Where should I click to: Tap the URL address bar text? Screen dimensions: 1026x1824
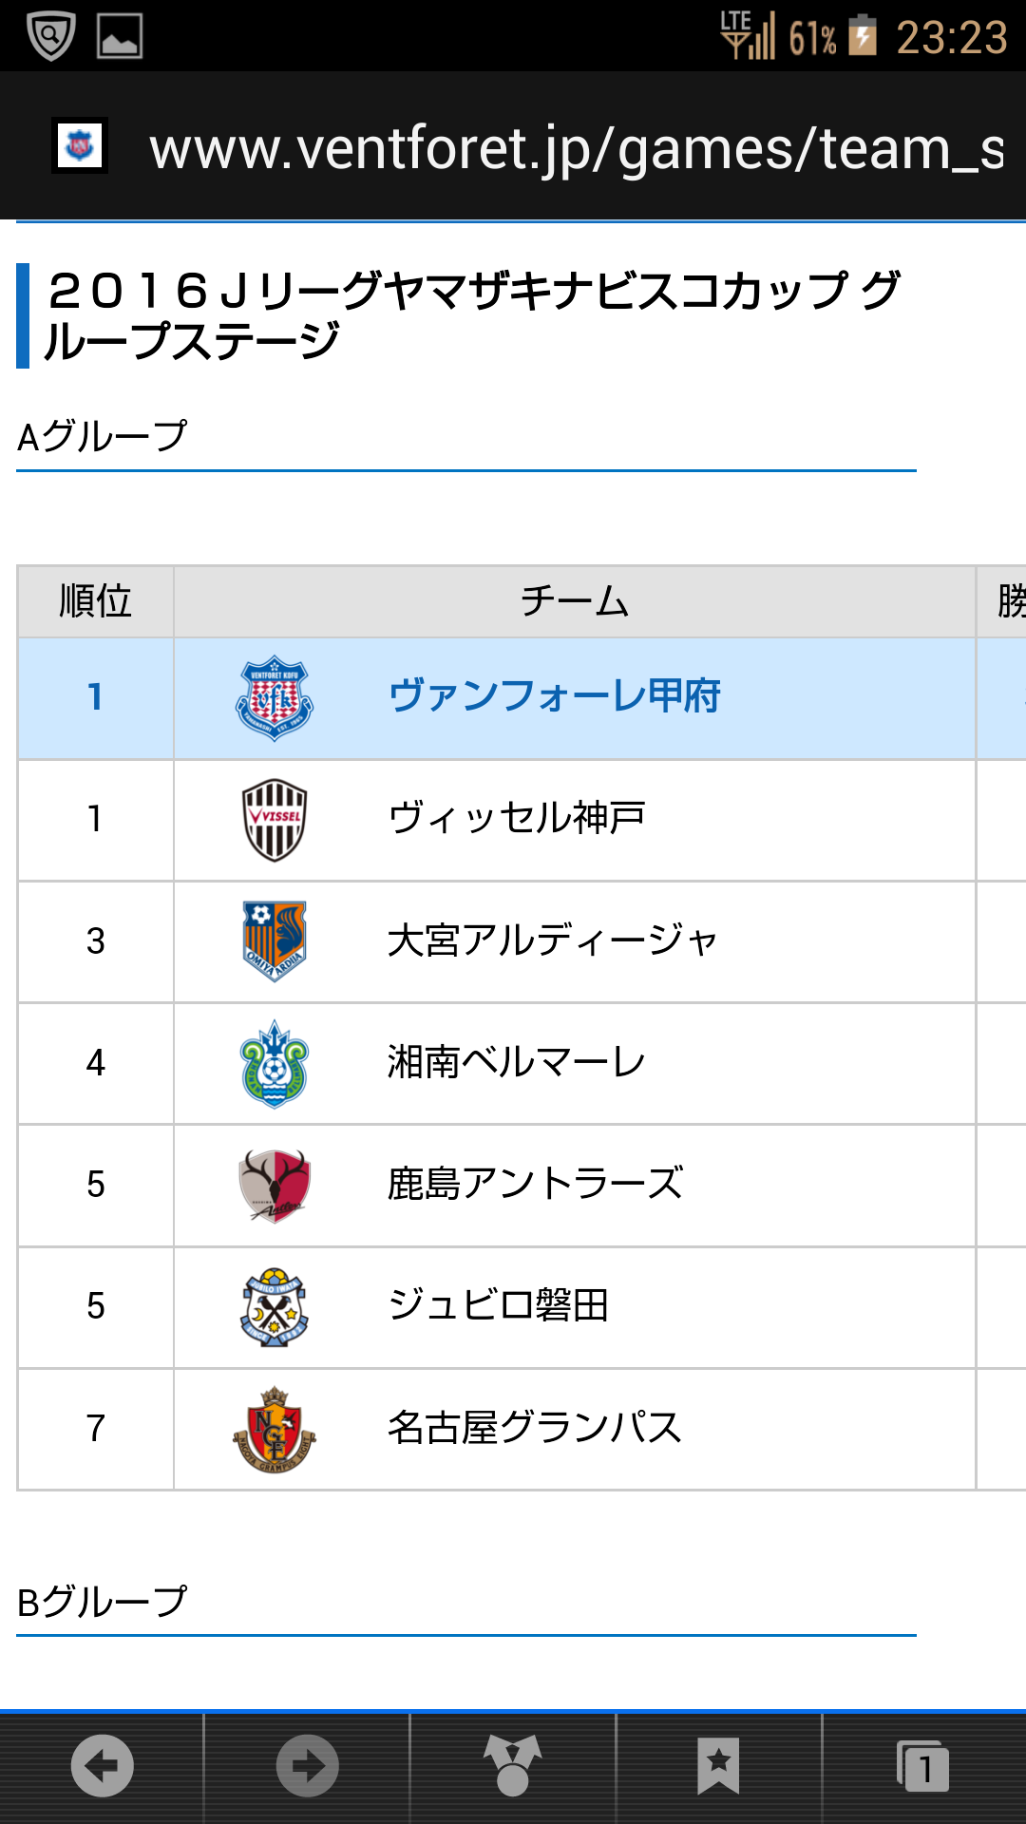(x=577, y=149)
